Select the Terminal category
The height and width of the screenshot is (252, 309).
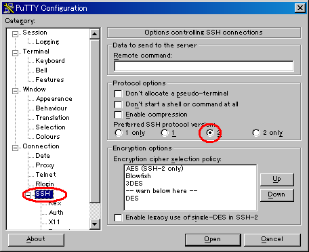point(36,51)
